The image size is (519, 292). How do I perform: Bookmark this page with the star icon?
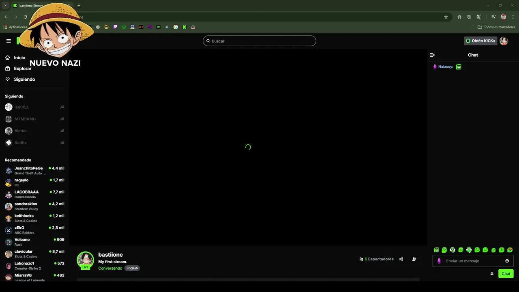tap(446, 17)
